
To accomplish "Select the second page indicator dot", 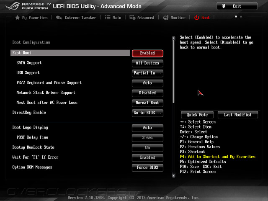I will (241, 17).
